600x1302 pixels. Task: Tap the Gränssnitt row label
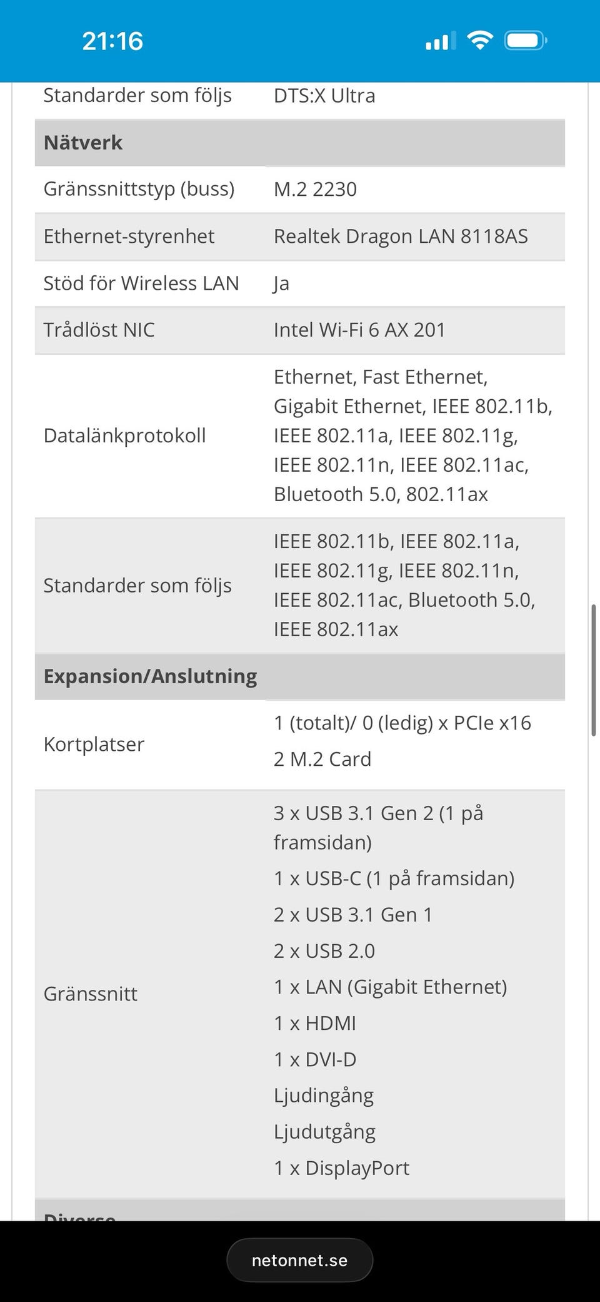(x=91, y=994)
